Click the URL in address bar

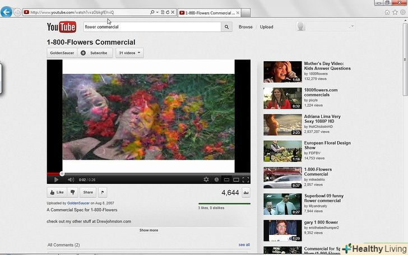[x=72, y=12]
